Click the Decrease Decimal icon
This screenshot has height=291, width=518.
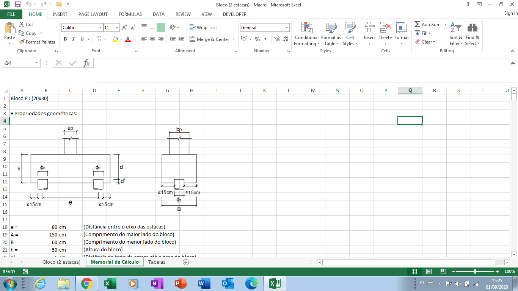coord(285,39)
